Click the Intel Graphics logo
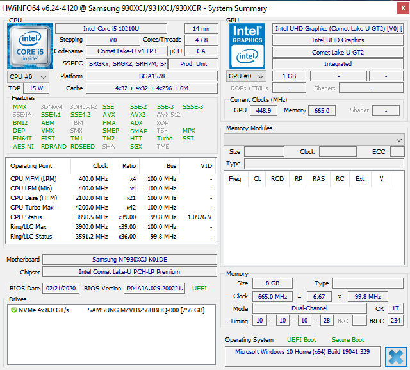410x370 pixels. click(x=247, y=45)
